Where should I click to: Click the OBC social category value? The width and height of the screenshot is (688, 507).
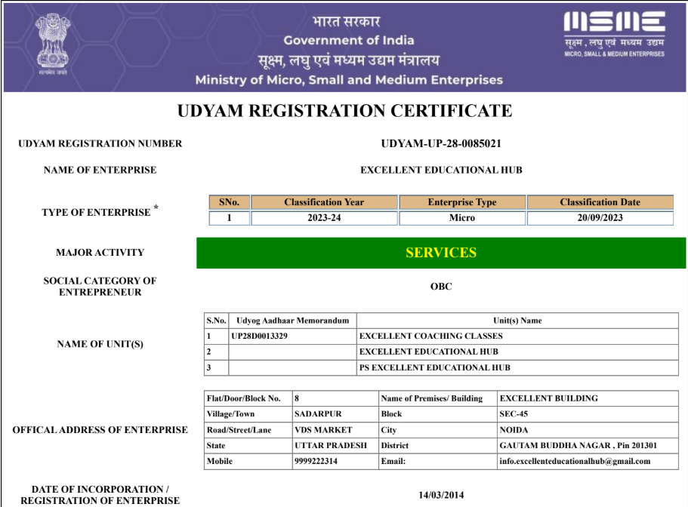click(x=441, y=287)
